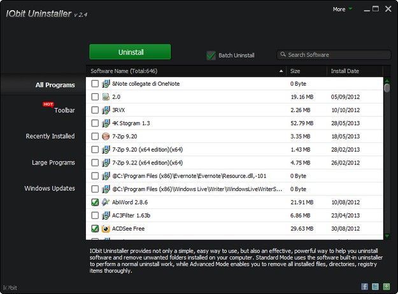Sort list by Software Name column header

pyautogui.click(x=185, y=71)
